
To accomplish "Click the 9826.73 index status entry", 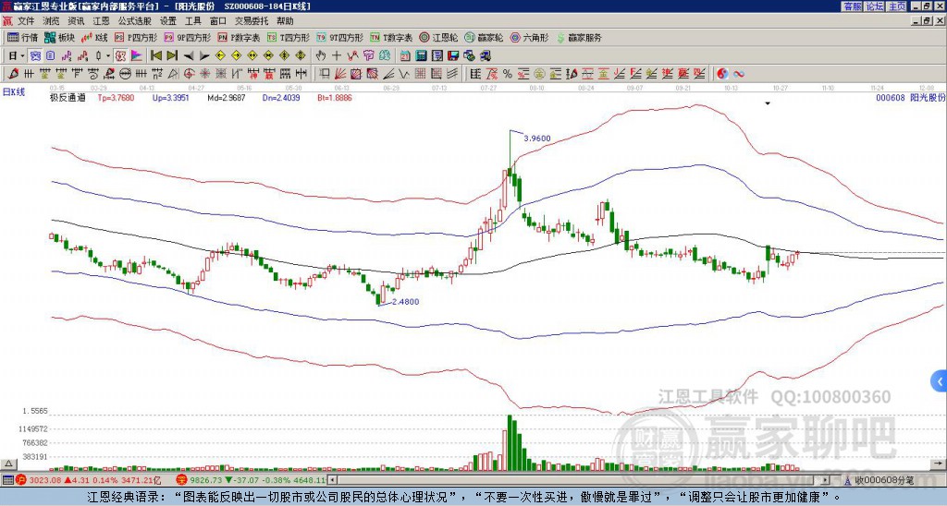I will [x=251, y=480].
